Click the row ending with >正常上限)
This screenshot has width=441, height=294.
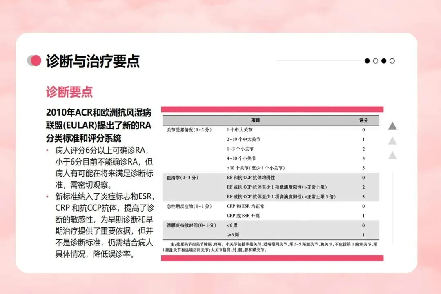(x=277, y=187)
